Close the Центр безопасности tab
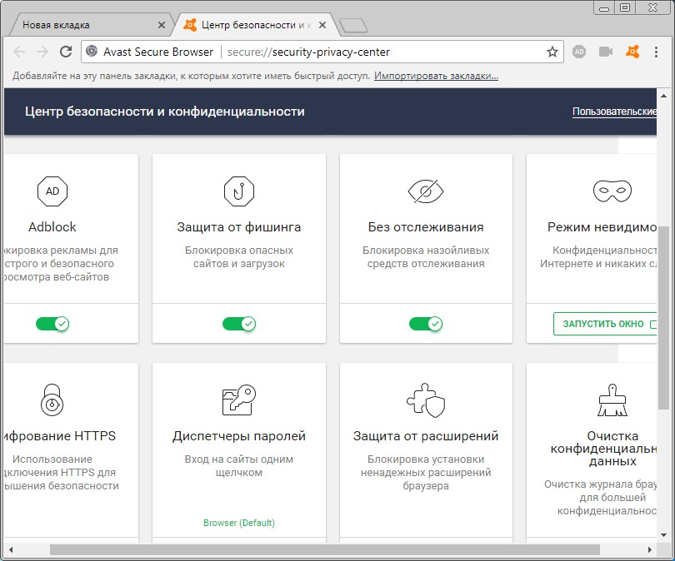 tap(322, 25)
